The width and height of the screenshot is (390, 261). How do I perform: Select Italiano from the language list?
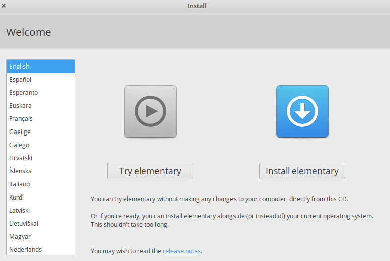coord(41,184)
